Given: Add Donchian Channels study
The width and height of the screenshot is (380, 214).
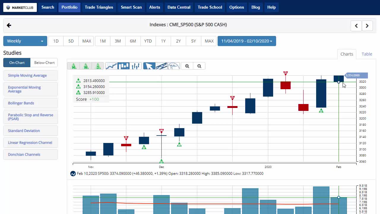Looking at the screenshot, I should pyautogui.click(x=31, y=155).
